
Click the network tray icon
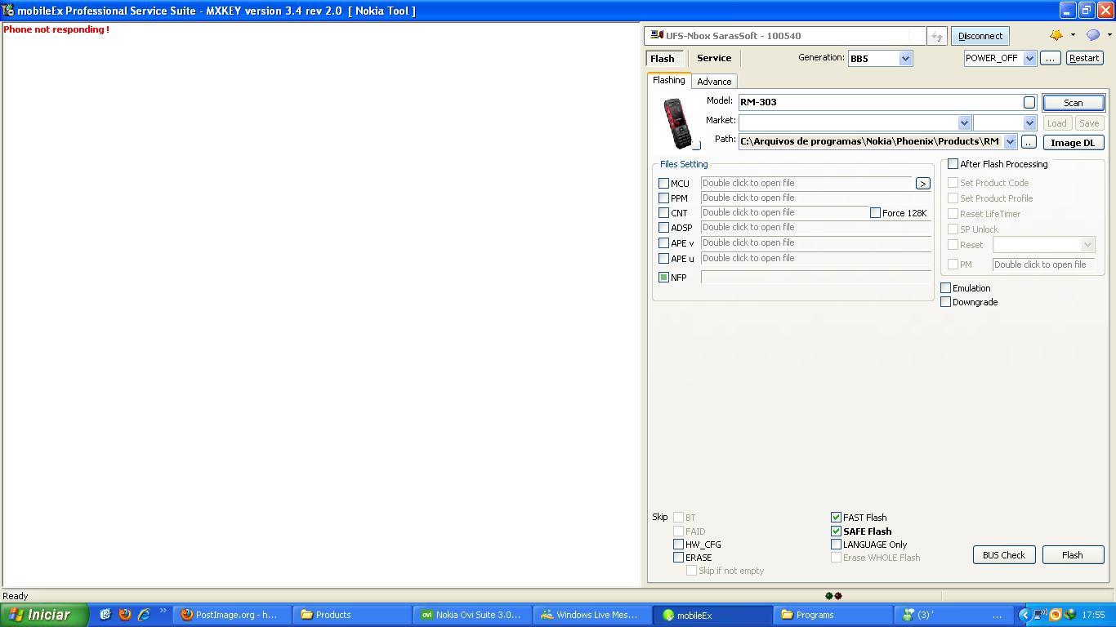point(1040,615)
